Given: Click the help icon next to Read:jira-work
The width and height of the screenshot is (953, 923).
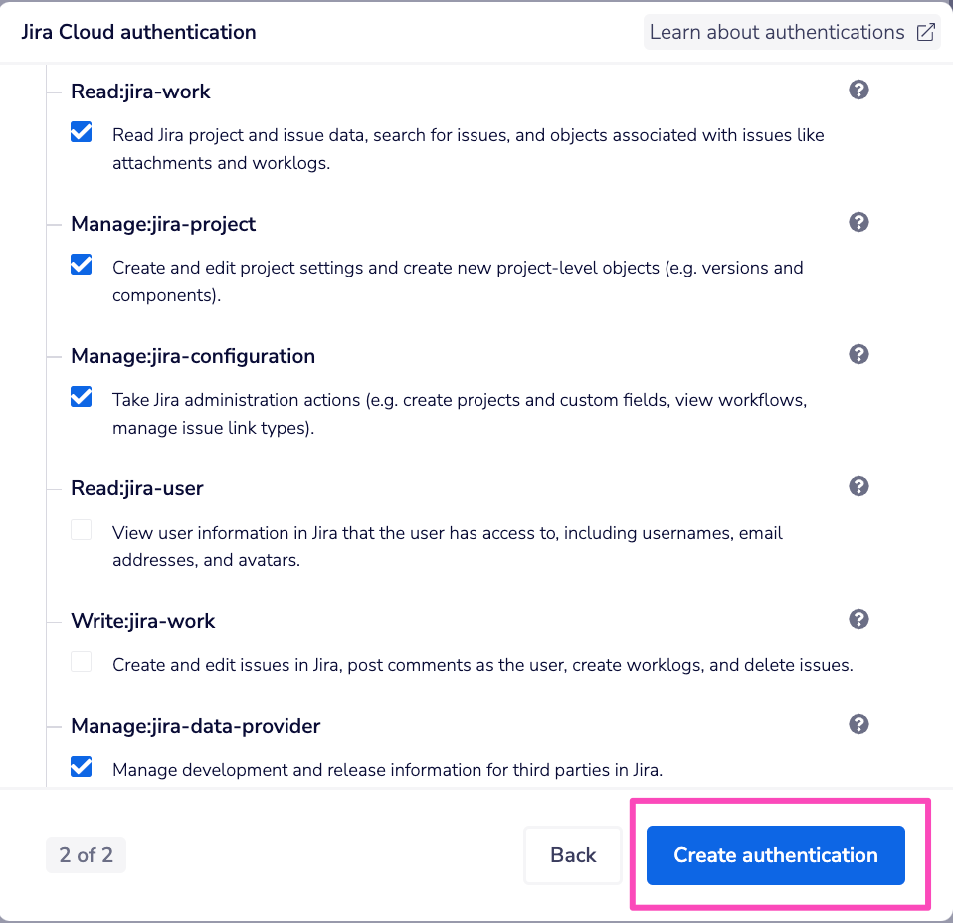Looking at the screenshot, I should click(858, 90).
